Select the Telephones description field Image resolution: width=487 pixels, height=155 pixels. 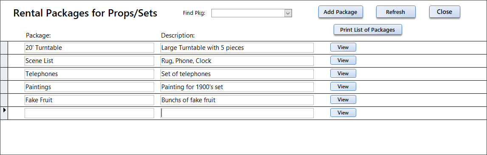pyautogui.click(x=237, y=74)
